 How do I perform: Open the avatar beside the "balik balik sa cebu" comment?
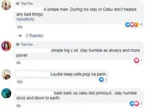point(6,93)
